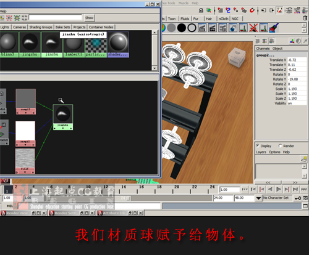
Task: Click the Rotate Y value field
Action: (x=297, y=79)
